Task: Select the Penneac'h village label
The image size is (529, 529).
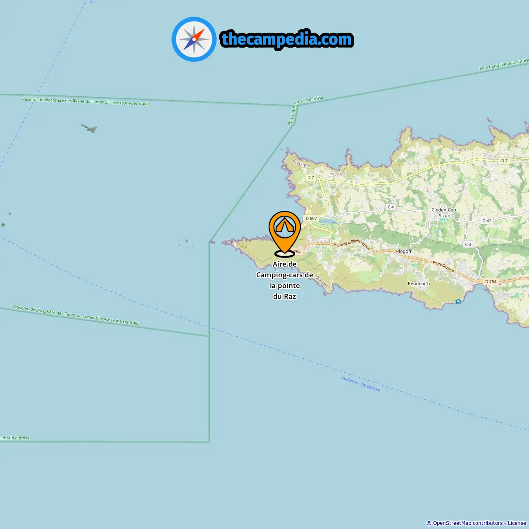Action: tap(419, 284)
